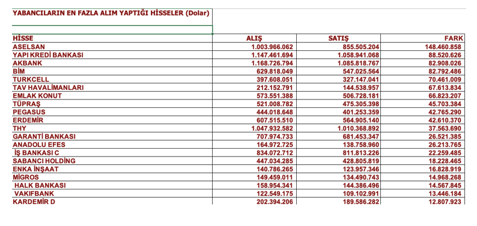Select BİM difference value 82.792.486
477x226 pixels.
pyautogui.click(x=422, y=71)
